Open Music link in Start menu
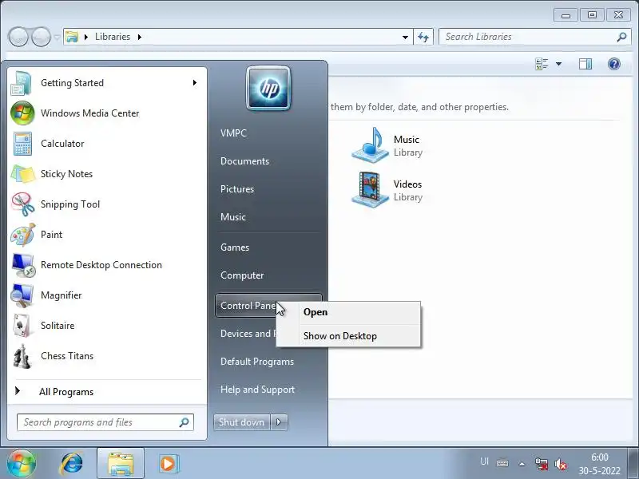 click(233, 217)
